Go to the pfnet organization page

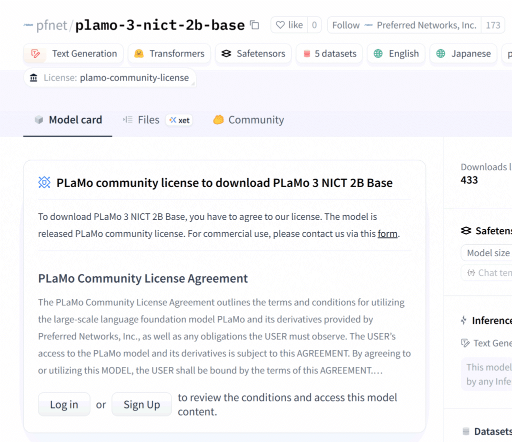point(51,25)
